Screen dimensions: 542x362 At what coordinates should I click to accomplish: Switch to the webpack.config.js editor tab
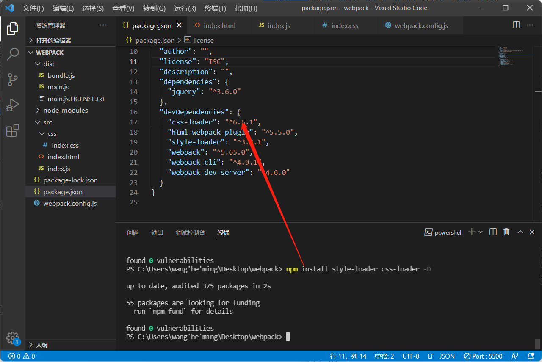421,25
